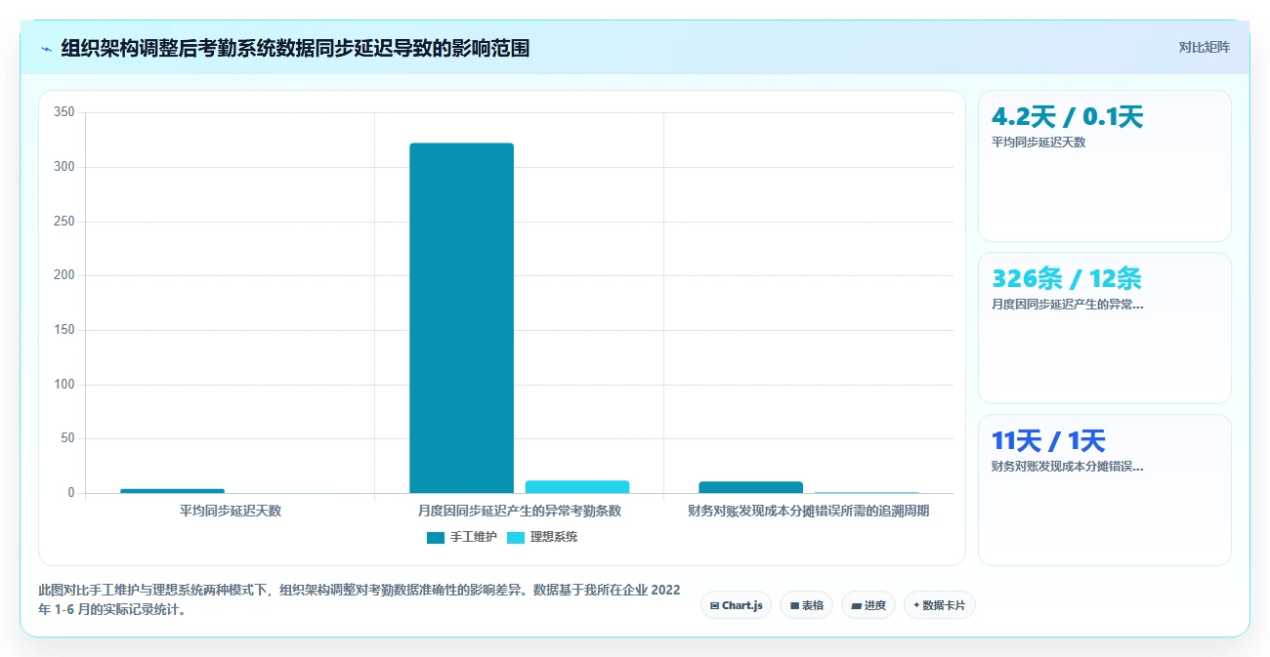Click the y-axis value 250
Viewport: 1270px width, 657px height.
click(64, 222)
